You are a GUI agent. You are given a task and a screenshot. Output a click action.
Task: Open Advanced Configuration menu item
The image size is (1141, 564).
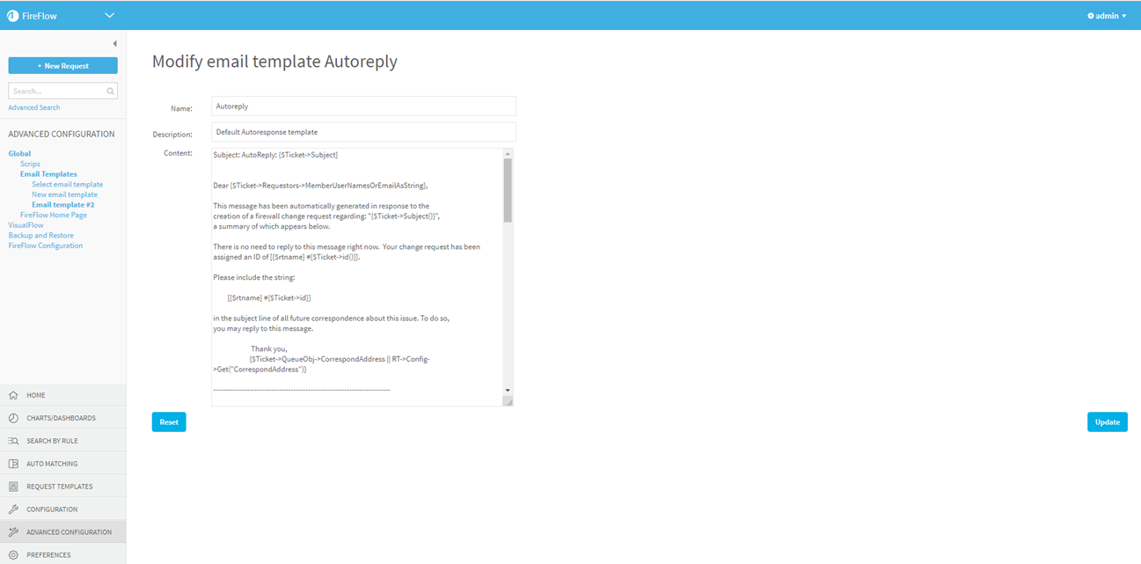pyautogui.click(x=69, y=532)
